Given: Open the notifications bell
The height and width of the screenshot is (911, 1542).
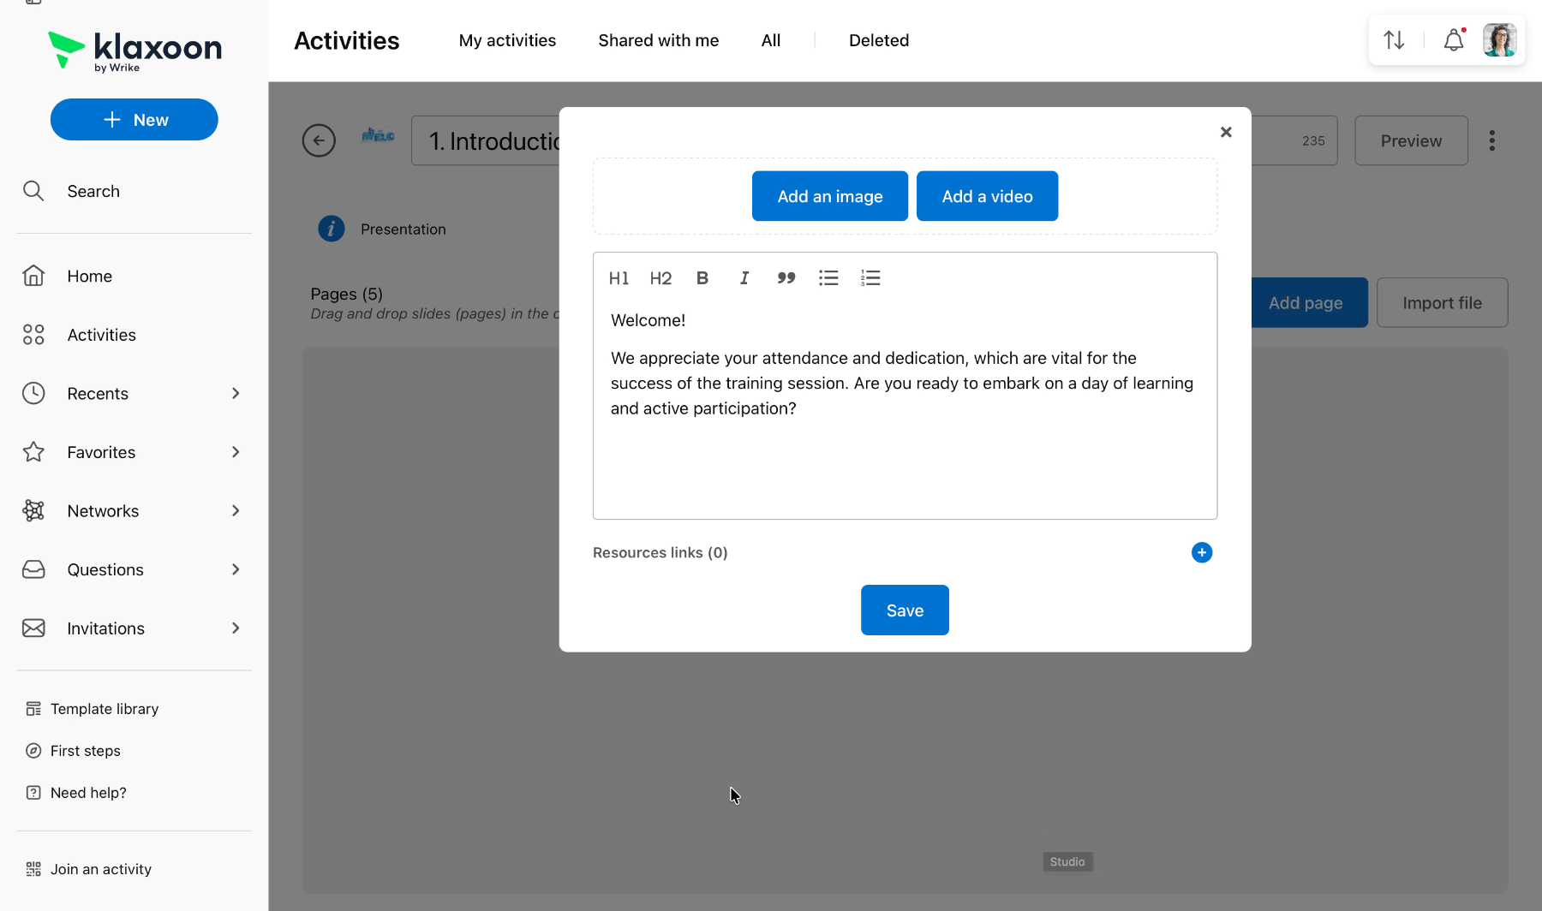Looking at the screenshot, I should (x=1454, y=40).
